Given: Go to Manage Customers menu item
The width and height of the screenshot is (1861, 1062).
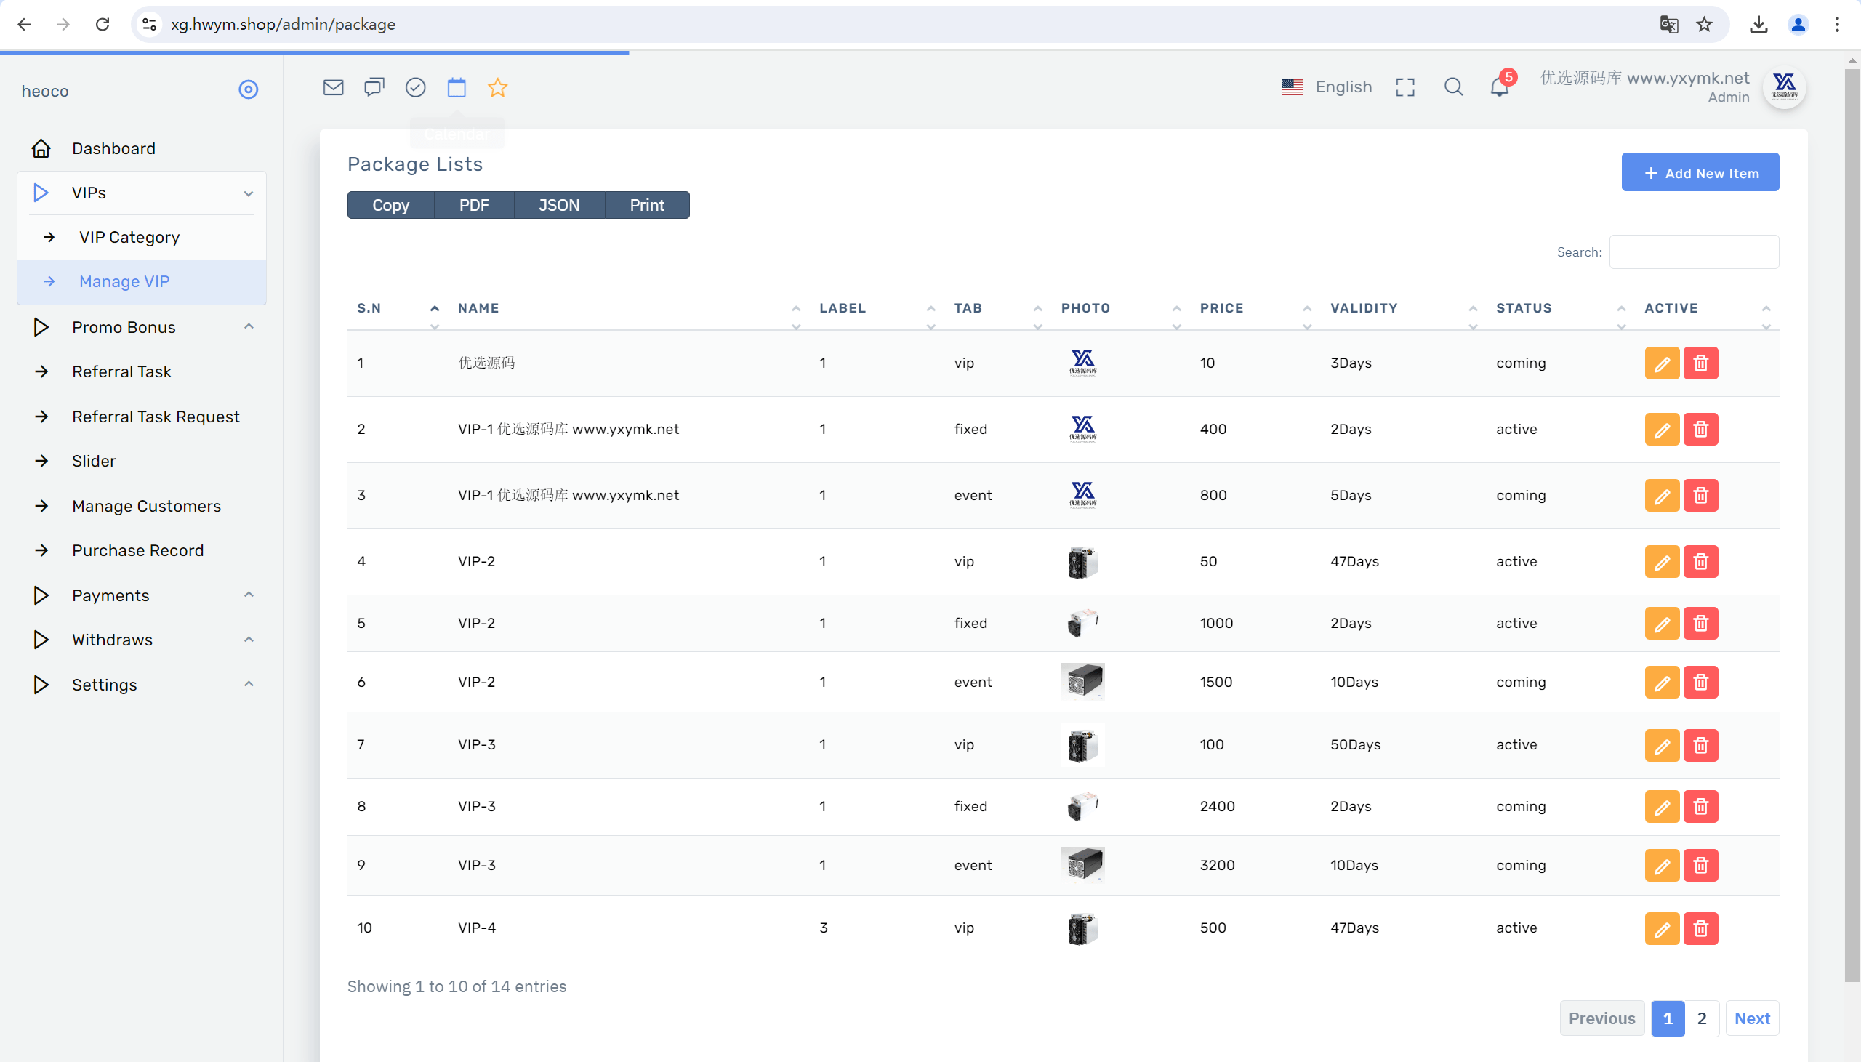Looking at the screenshot, I should coord(146,506).
